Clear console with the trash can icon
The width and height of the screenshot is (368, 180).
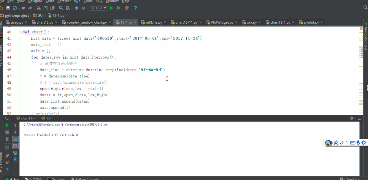tap(15, 160)
